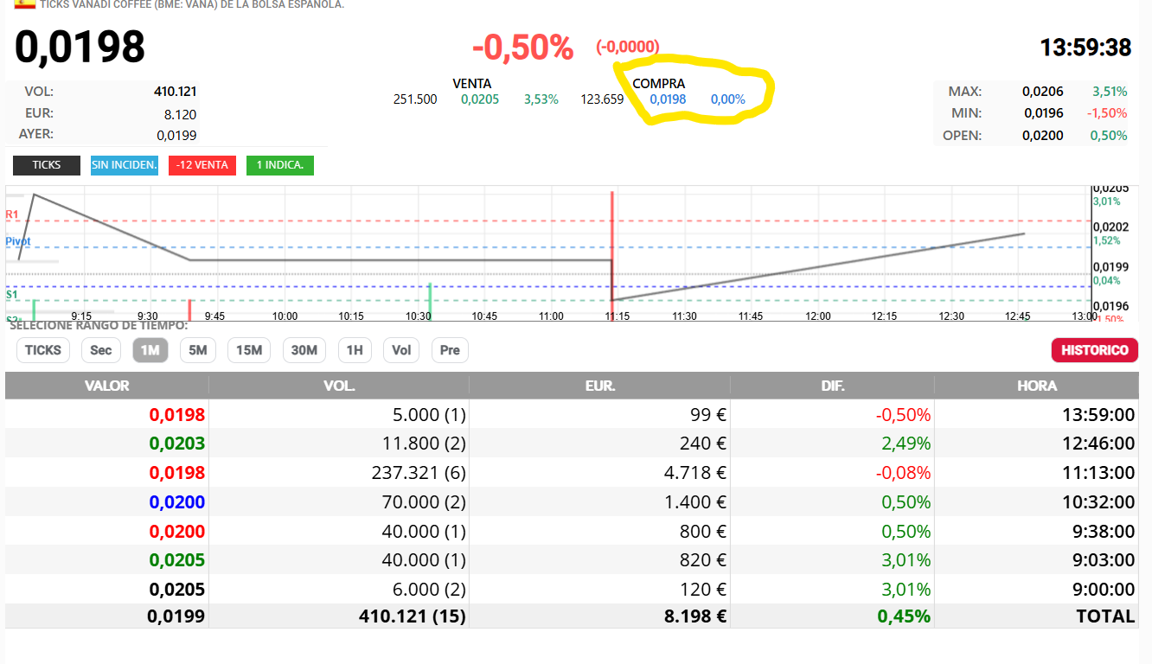Select the 5M time range
This screenshot has height=664, width=1152.
pyautogui.click(x=198, y=350)
